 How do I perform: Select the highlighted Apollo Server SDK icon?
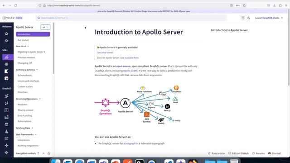coord(7,58)
